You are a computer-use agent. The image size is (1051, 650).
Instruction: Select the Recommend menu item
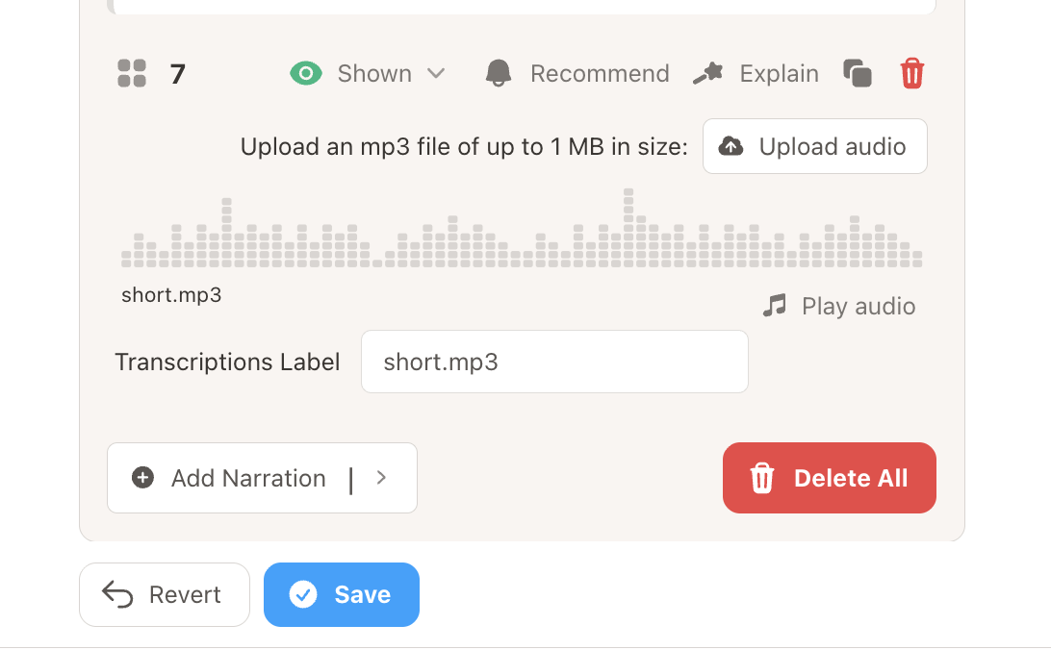(599, 72)
